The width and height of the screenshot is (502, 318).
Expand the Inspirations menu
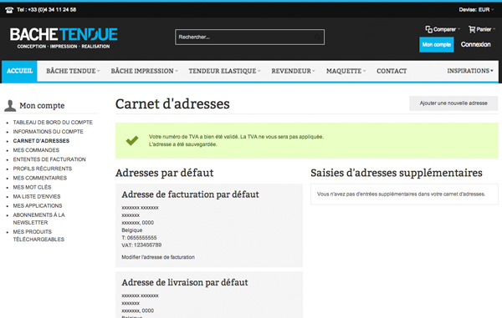coord(470,71)
